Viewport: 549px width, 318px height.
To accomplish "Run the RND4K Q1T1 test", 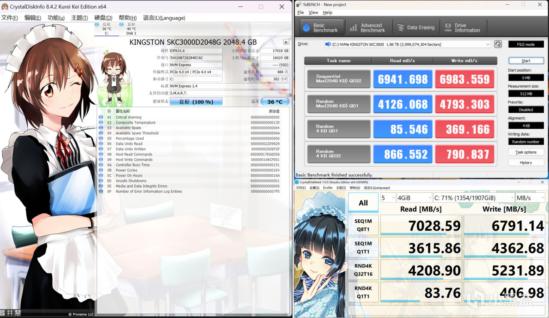I will pyautogui.click(x=363, y=292).
